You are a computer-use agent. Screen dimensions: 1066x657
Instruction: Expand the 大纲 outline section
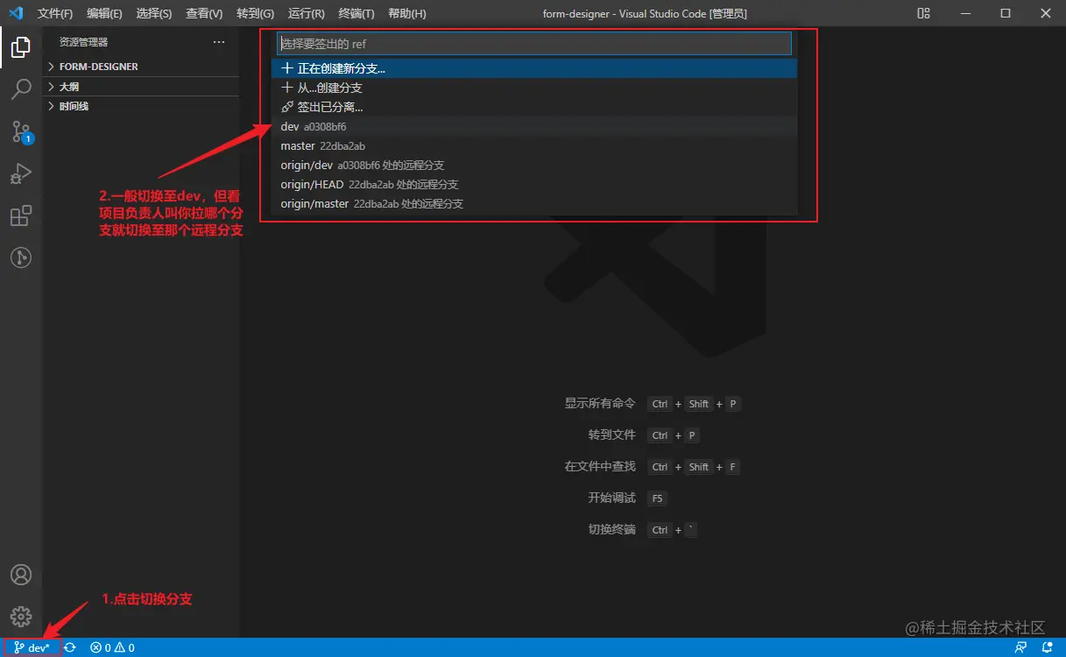143,87
